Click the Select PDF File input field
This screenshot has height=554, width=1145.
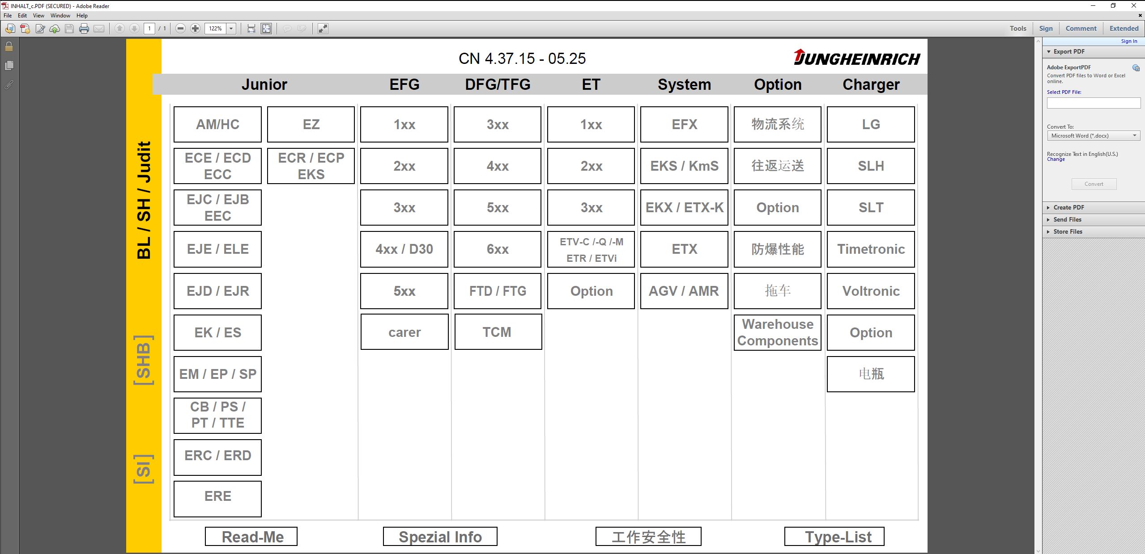(x=1093, y=103)
